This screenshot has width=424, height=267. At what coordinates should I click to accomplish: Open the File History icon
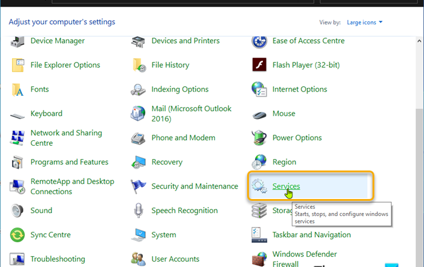(x=139, y=65)
